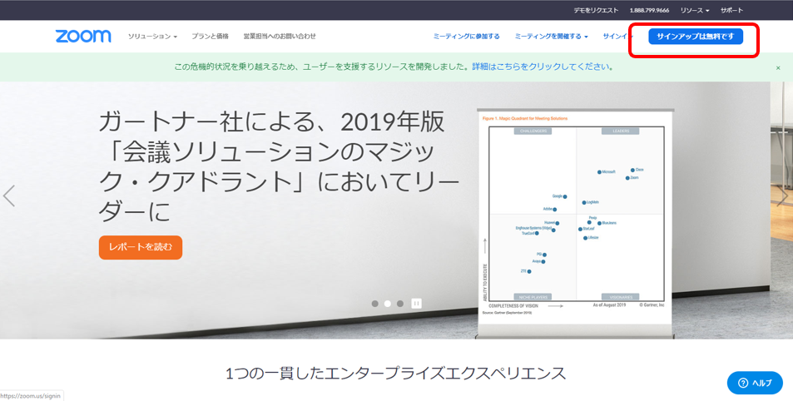Viewport: 793px width, 401px height.
Task: Click サインアップは無料です button
Action: click(x=696, y=37)
